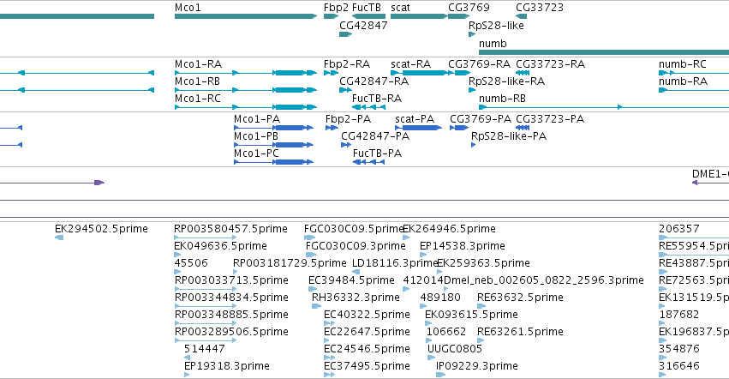Viewport: 729px width, 379px height.
Task: Click the LD18116.3prime EST label
Action: (395, 262)
